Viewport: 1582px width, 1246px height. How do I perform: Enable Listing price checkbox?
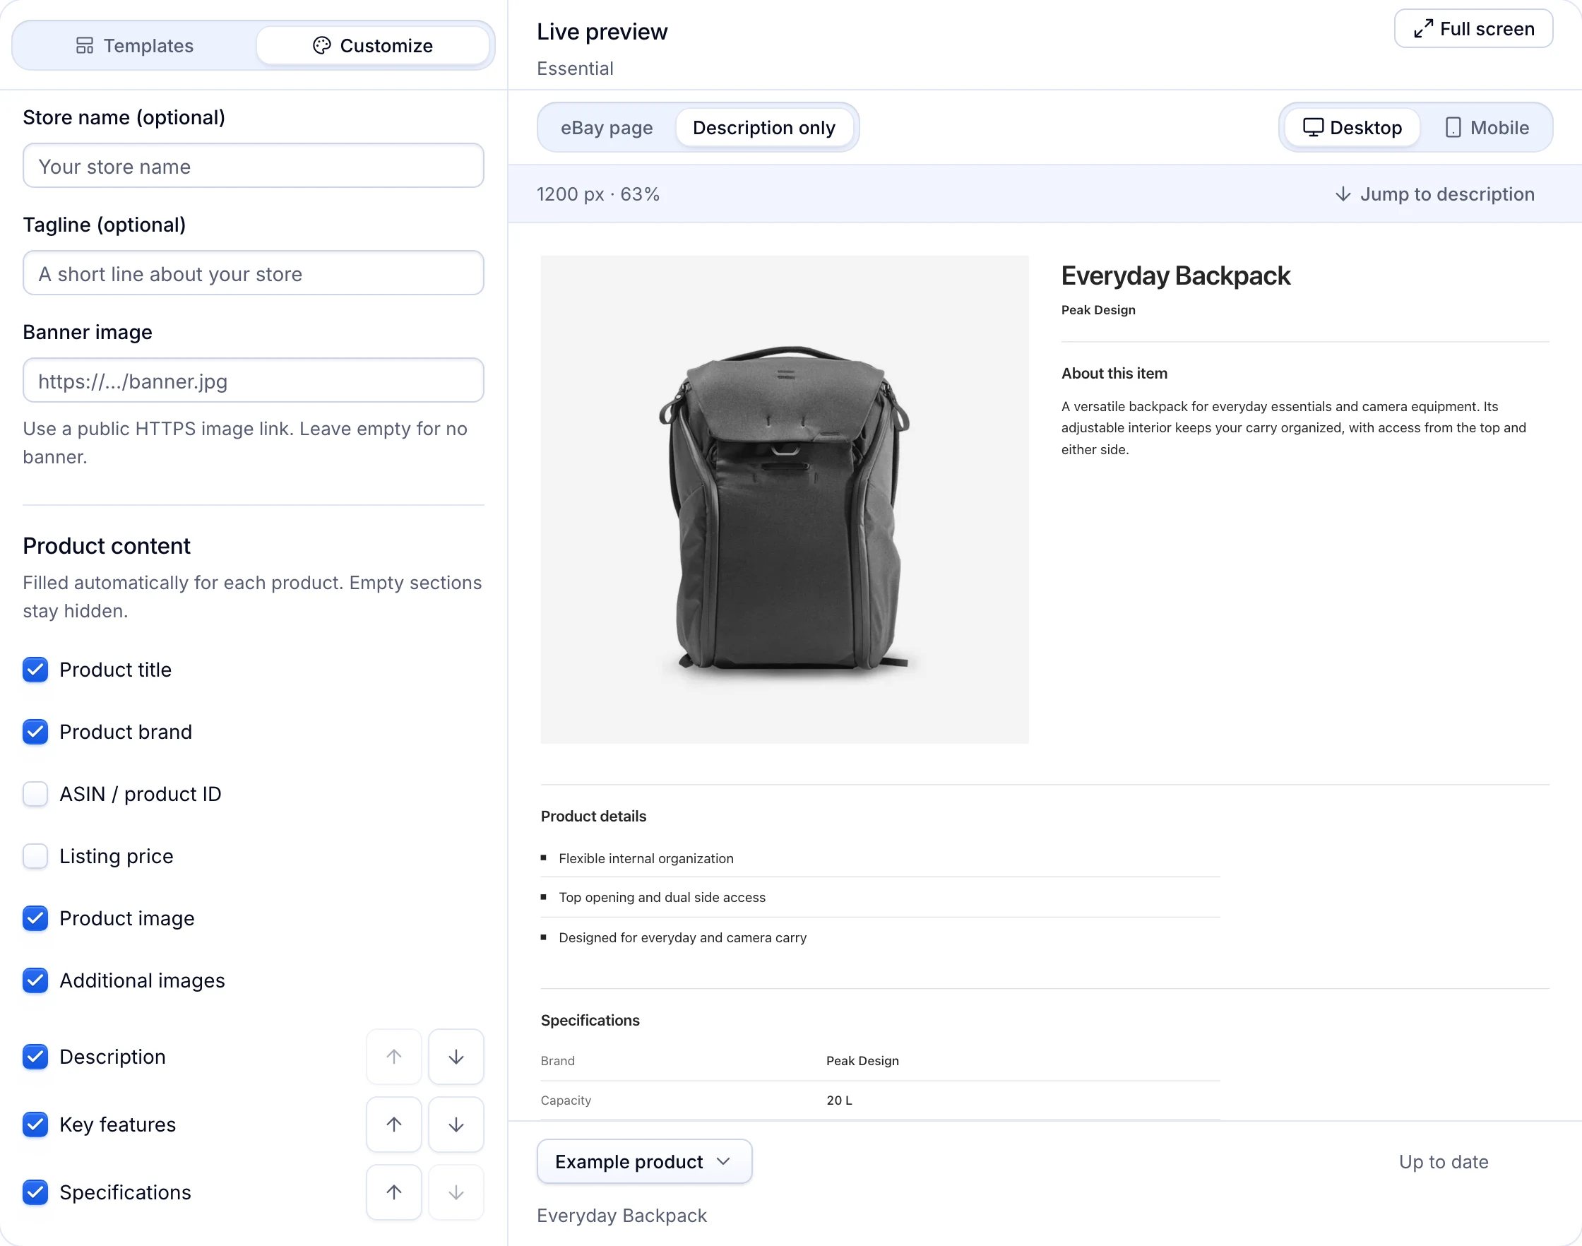pos(35,855)
